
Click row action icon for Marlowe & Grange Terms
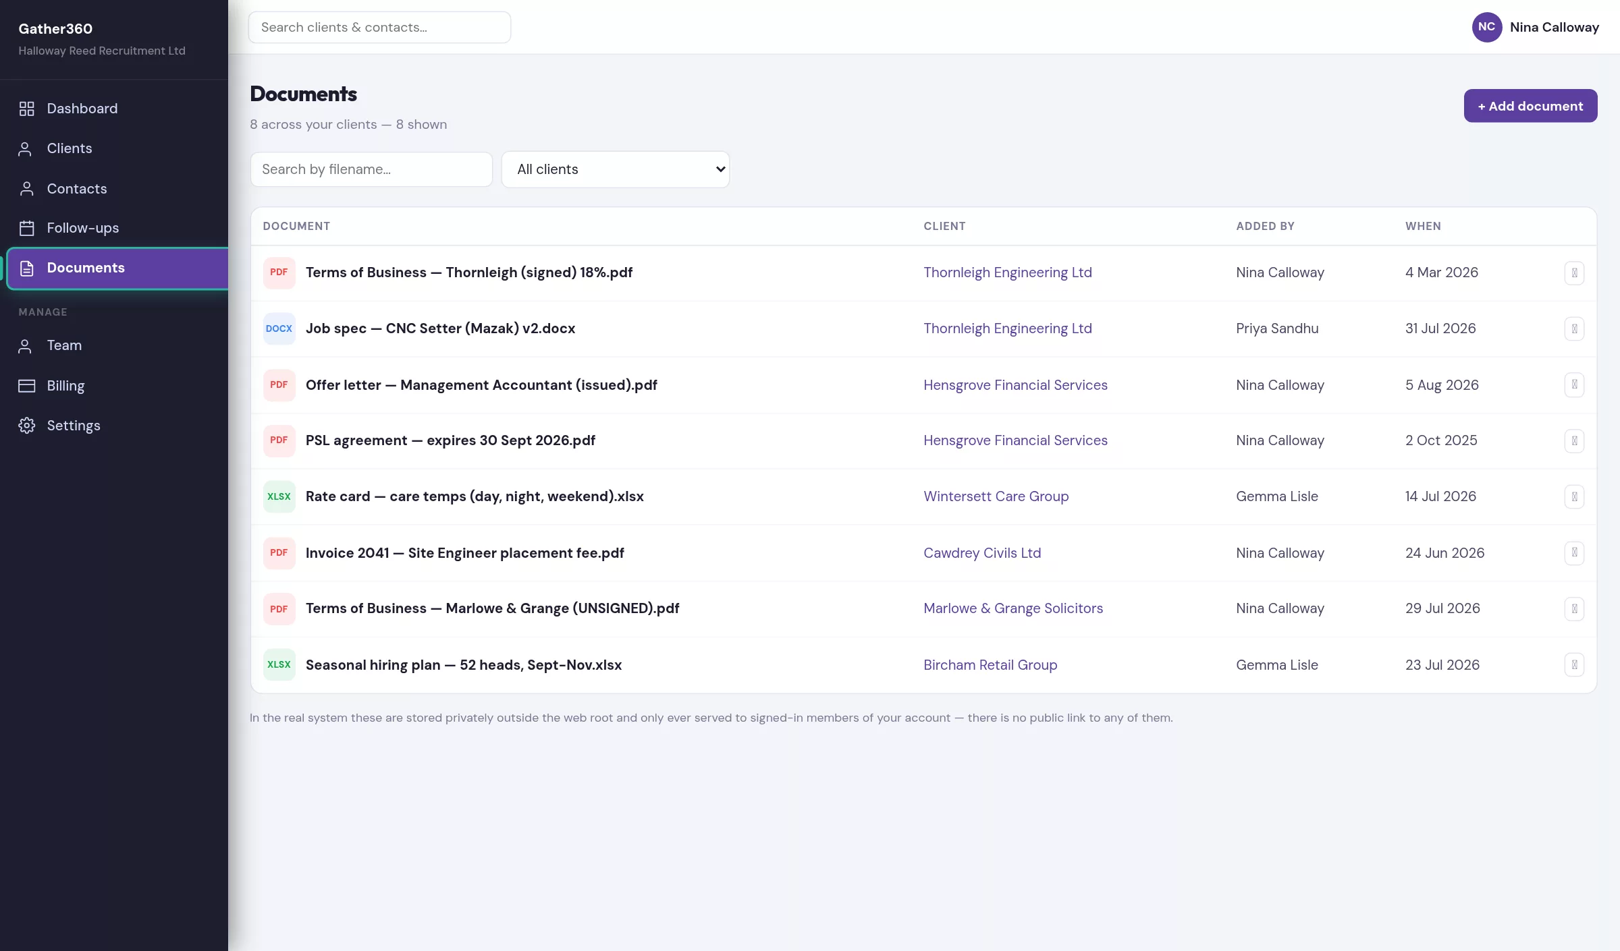(x=1574, y=609)
